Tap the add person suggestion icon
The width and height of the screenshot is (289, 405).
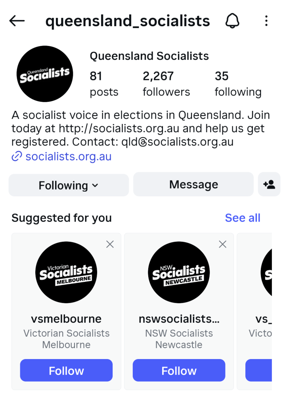[x=269, y=184]
